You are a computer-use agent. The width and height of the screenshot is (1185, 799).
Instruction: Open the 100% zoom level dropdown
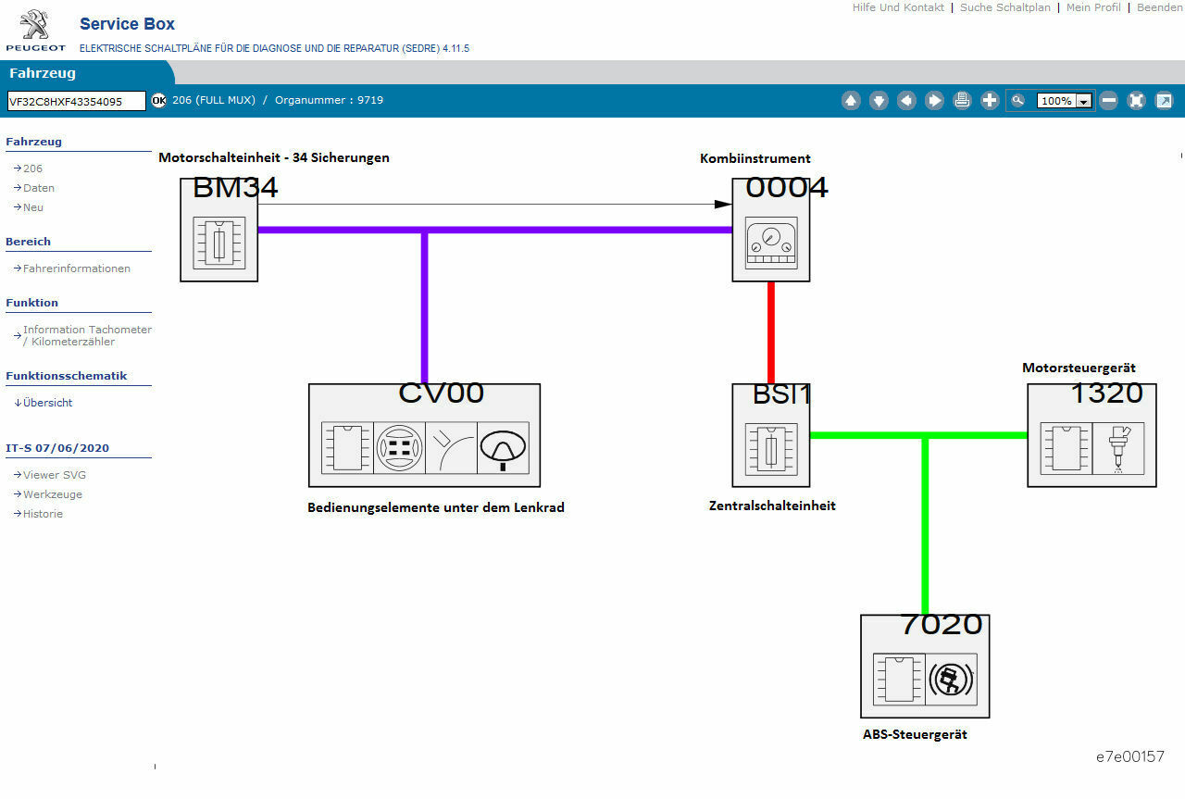click(x=1083, y=101)
